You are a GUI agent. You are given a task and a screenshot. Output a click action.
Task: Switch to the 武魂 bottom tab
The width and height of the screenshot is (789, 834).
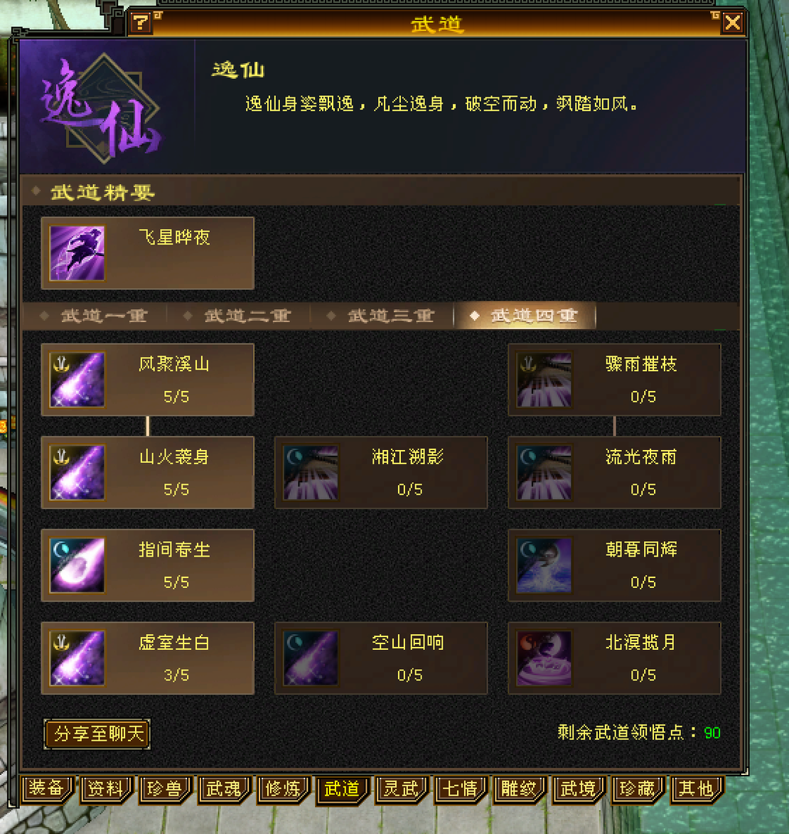coord(224,788)
